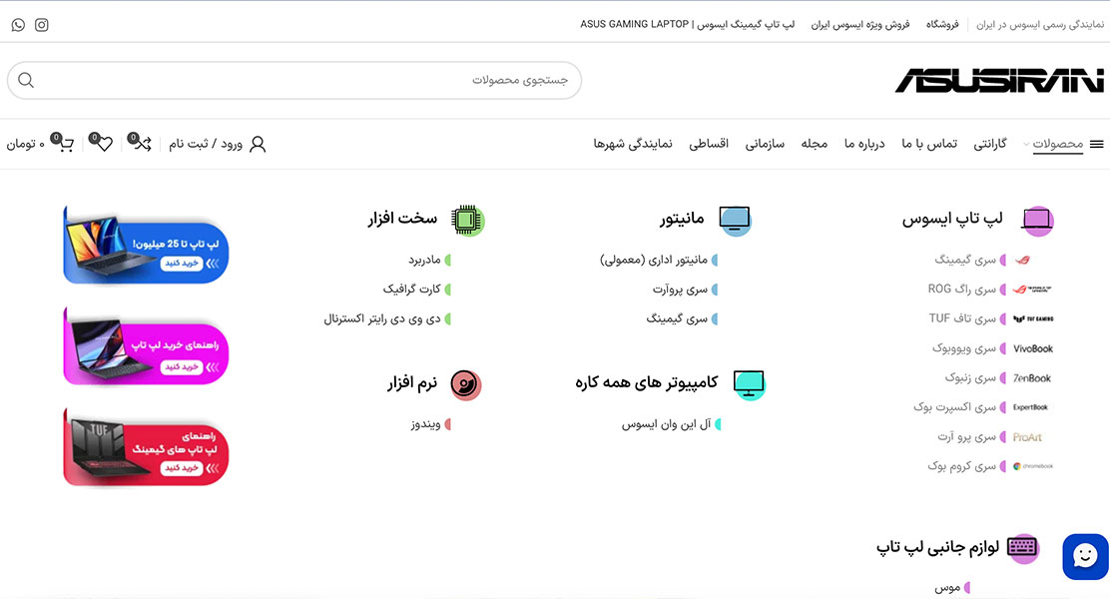
Task: Open the مجله menu item
Action: point(815,145)
